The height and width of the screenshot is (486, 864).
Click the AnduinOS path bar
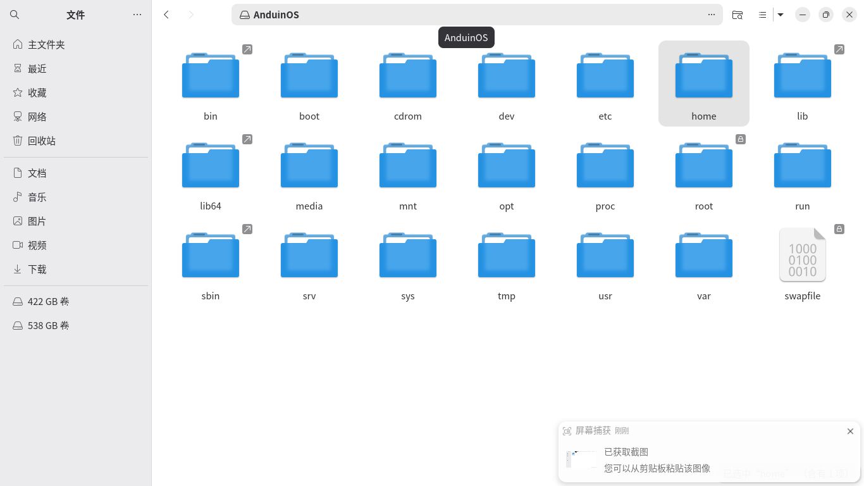pos(468,15)
